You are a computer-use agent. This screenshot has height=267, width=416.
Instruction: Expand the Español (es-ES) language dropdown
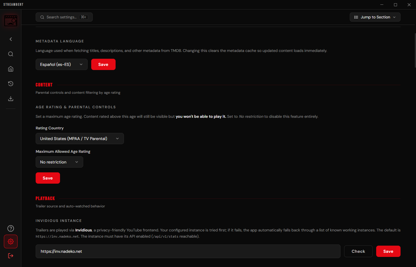62,64
